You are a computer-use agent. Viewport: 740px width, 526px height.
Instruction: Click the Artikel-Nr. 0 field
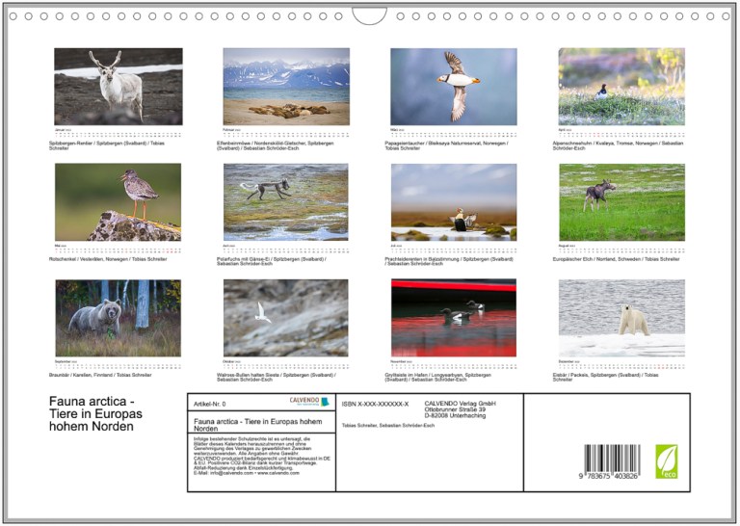[x=210, y=404]
